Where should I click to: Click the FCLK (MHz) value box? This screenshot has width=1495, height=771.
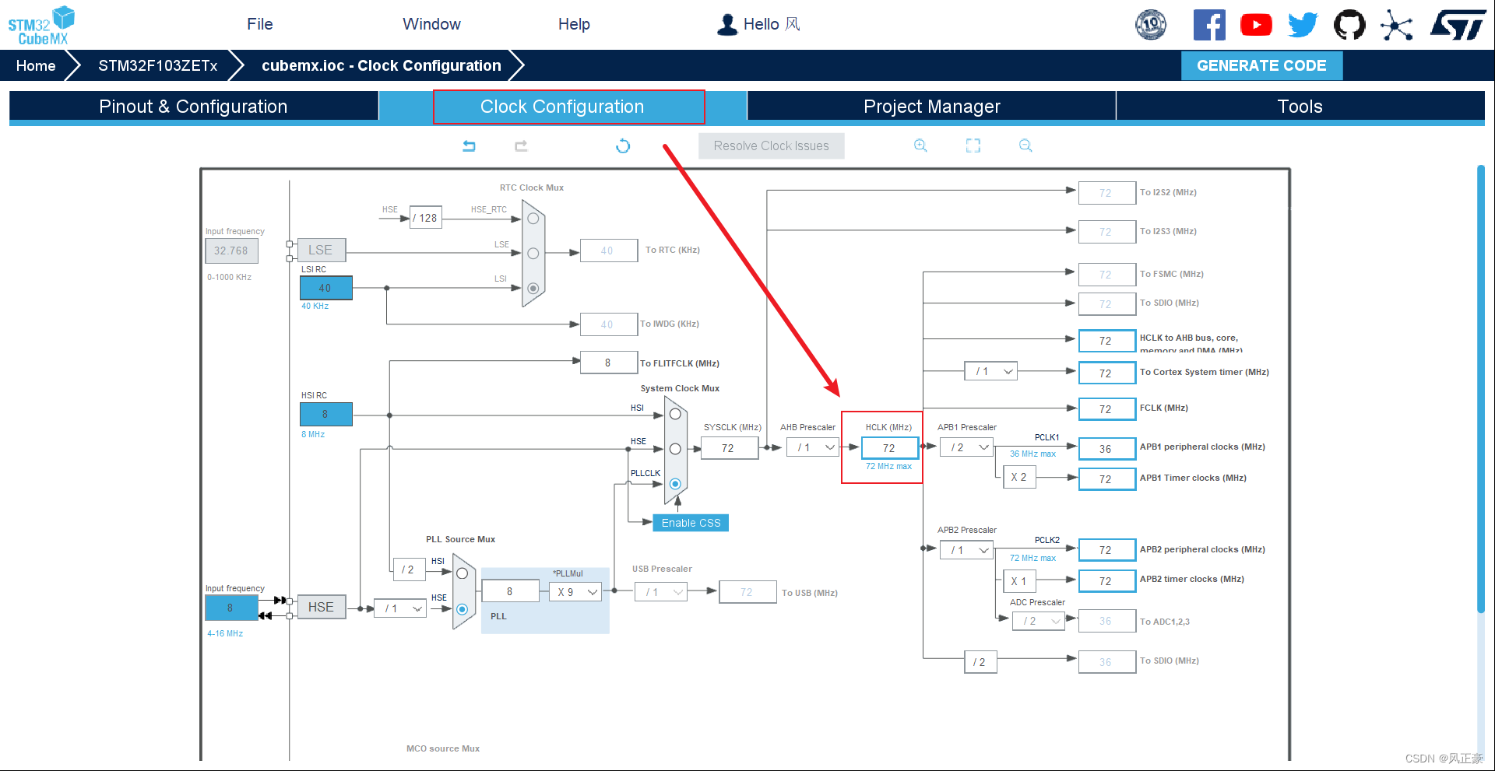(x=1106, y=408)
